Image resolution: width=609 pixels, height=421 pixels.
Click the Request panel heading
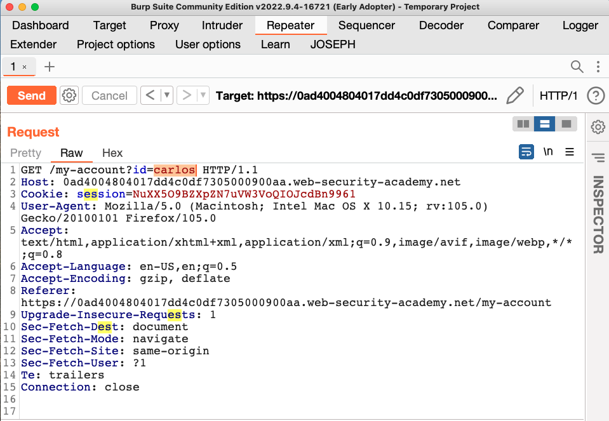(34, 132)
